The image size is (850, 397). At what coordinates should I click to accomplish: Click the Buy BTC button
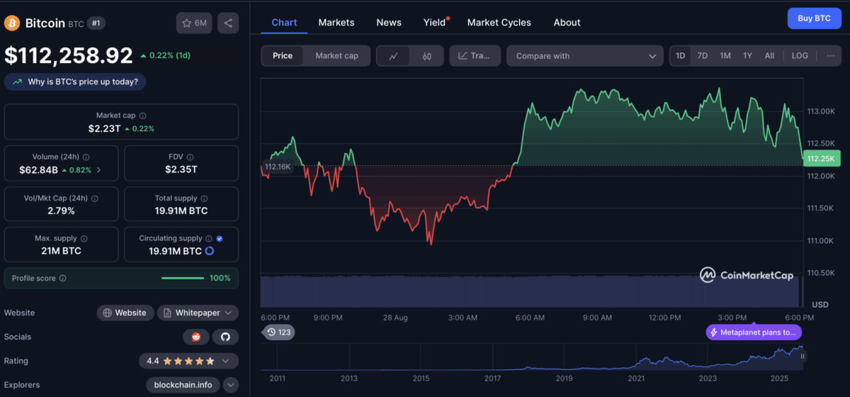814,18
